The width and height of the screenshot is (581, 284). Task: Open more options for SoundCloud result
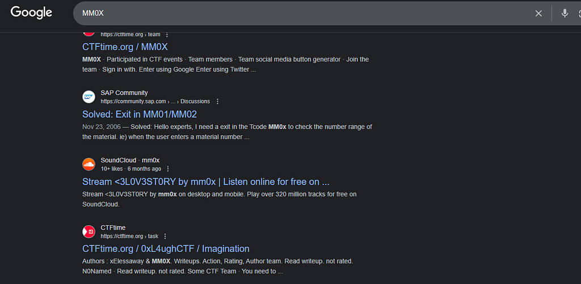pyautogui.click(x=168, y=169)
